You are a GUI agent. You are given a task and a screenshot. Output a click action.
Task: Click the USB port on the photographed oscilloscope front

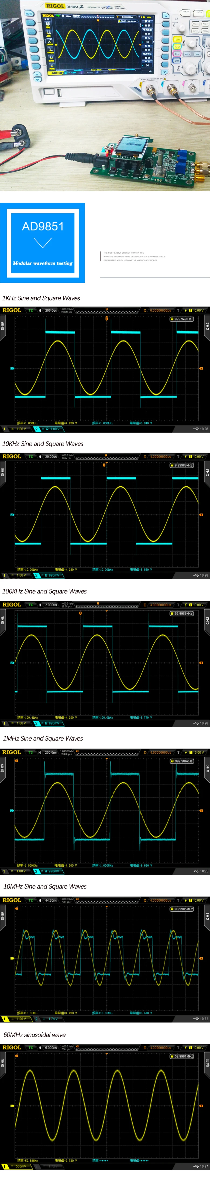click(x=58, y=93)
